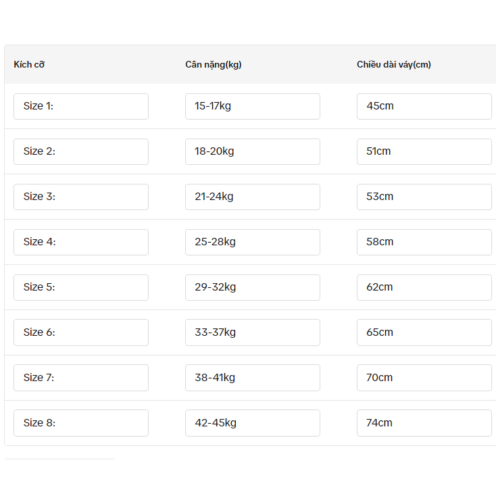Click the Size 3: input box

(x=81, y=197)
